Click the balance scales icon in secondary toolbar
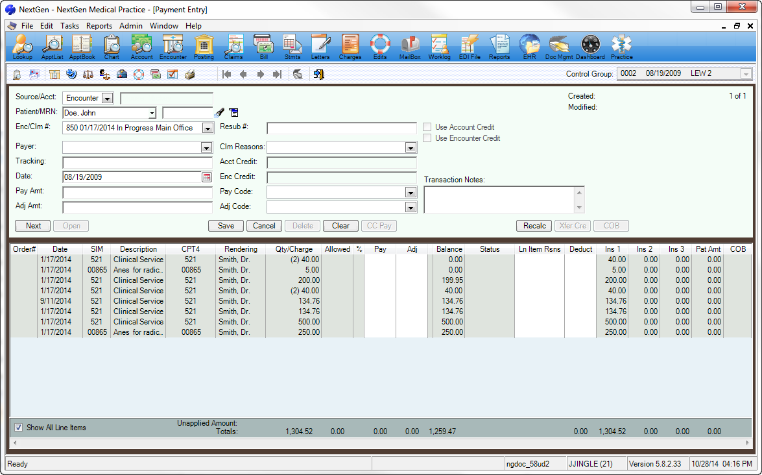 pyautogui.click(x=88, y=75)
